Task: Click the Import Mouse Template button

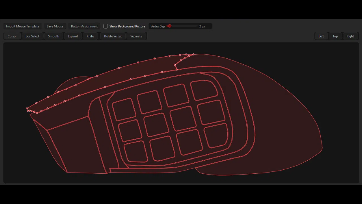Action: [x=23, y=26]
